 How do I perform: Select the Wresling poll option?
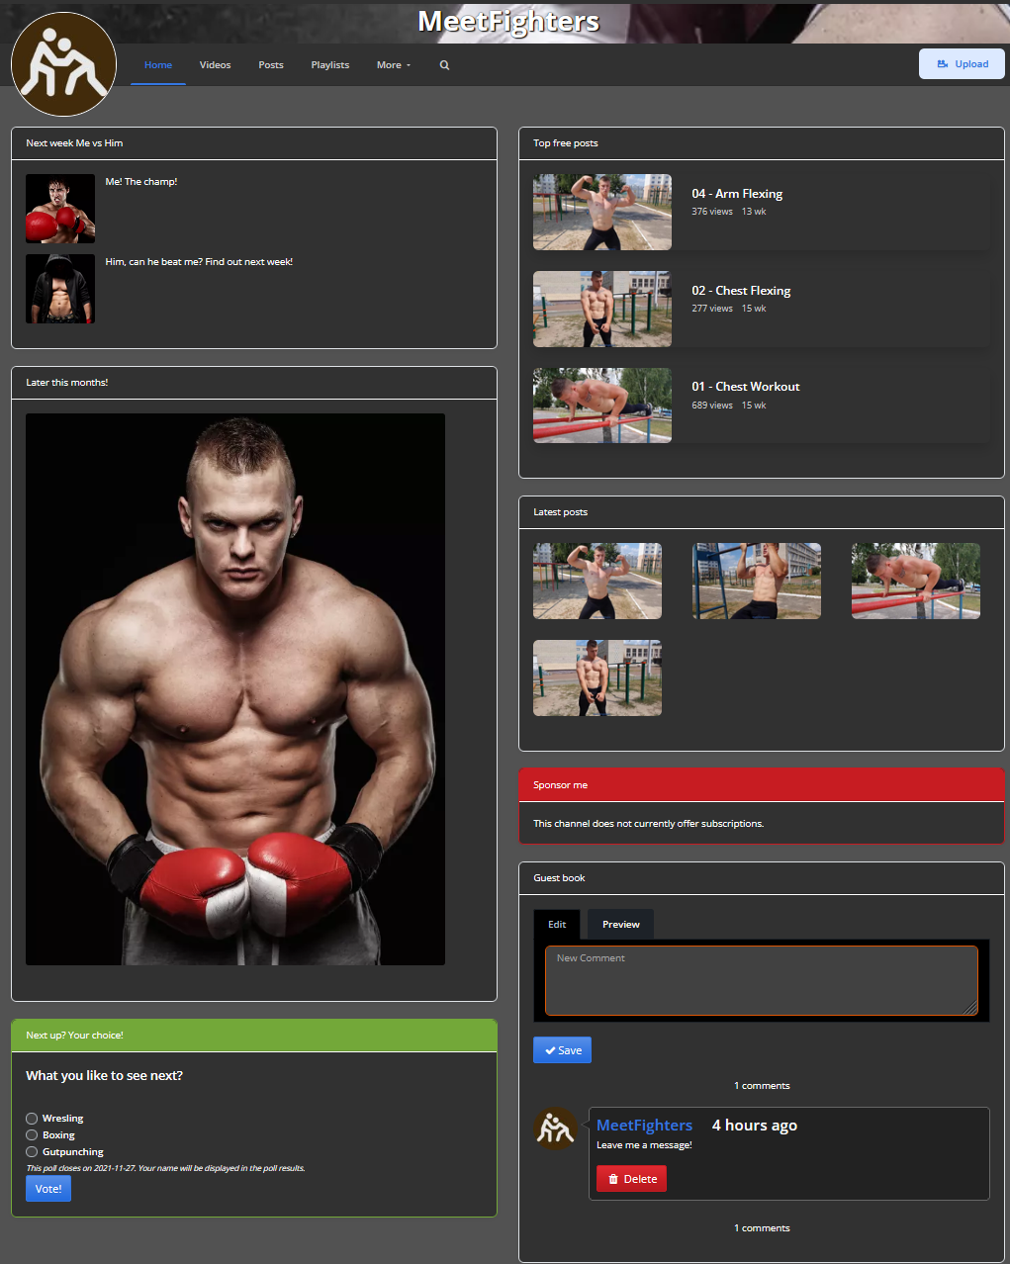[x=32, y=1119]
